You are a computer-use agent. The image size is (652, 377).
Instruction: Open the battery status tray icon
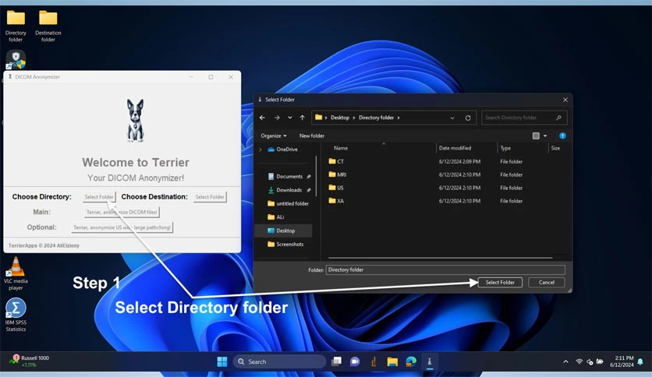pyautogui.click(x=600, y=361)
